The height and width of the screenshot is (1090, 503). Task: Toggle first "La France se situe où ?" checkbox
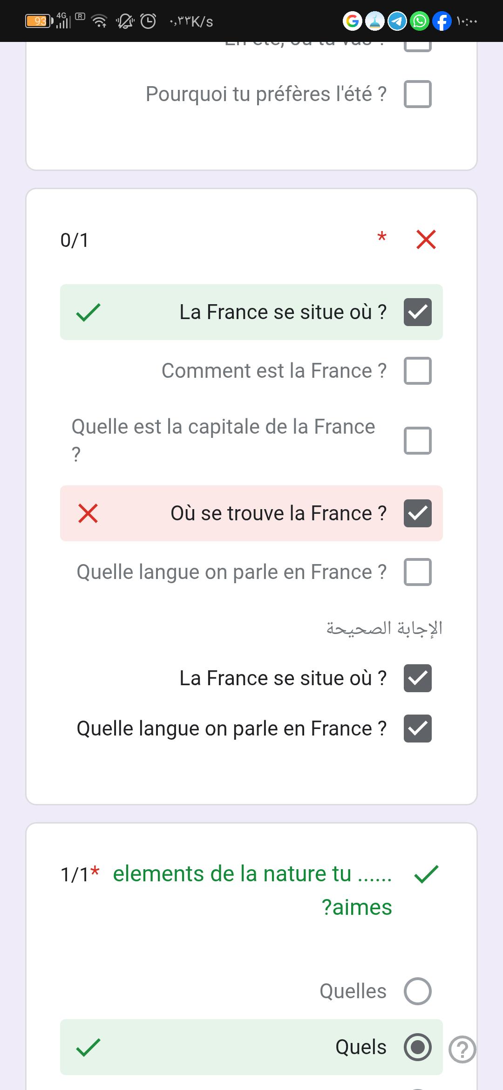[417, 312]
